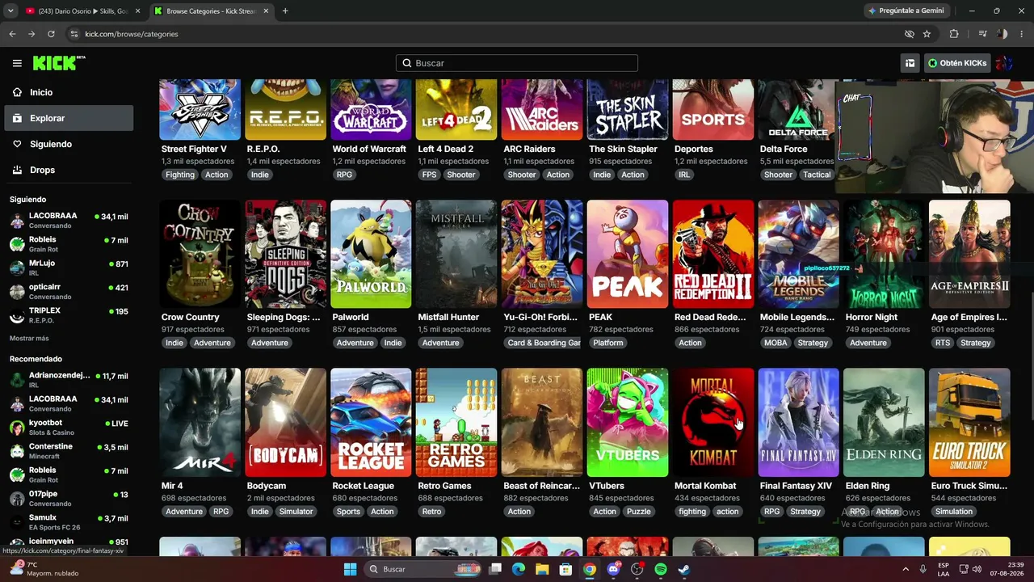The width and height of the screenshot is (1034, 582).
Task: Click the Obtén KICKs button
Action: click(x=957, y=63)
